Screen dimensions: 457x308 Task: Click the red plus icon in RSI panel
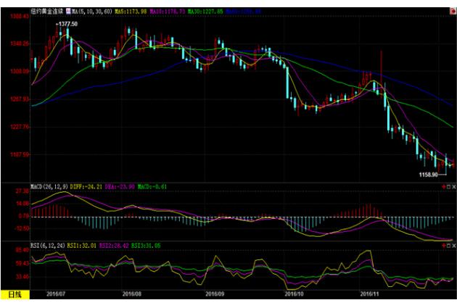pyautogui.click(x=443, y=246)
